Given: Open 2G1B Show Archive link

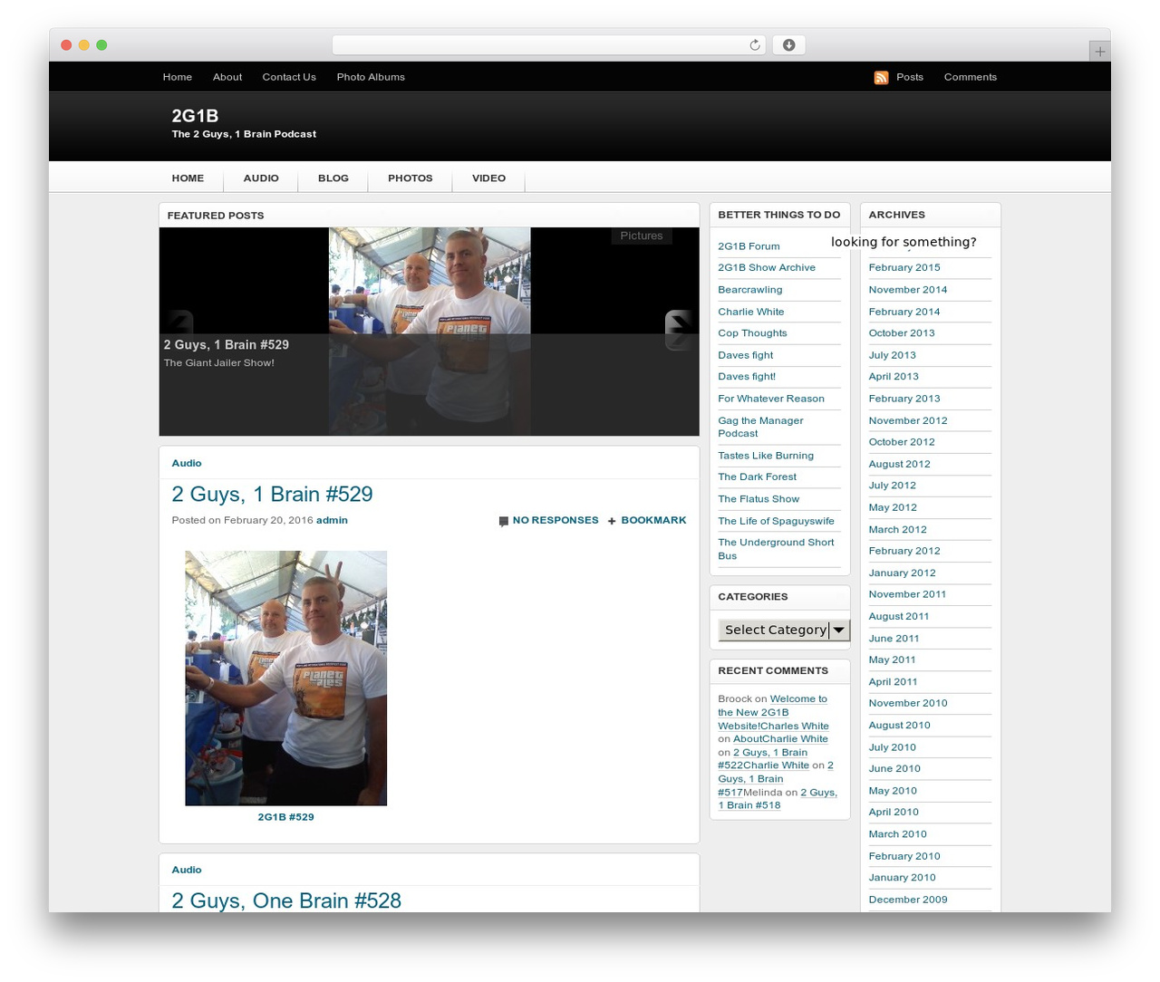Looking at the screenshot, I should 767,268.
